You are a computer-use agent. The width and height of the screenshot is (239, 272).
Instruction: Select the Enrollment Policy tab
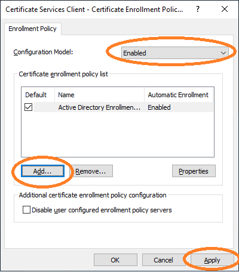click(x=32, y=29)
